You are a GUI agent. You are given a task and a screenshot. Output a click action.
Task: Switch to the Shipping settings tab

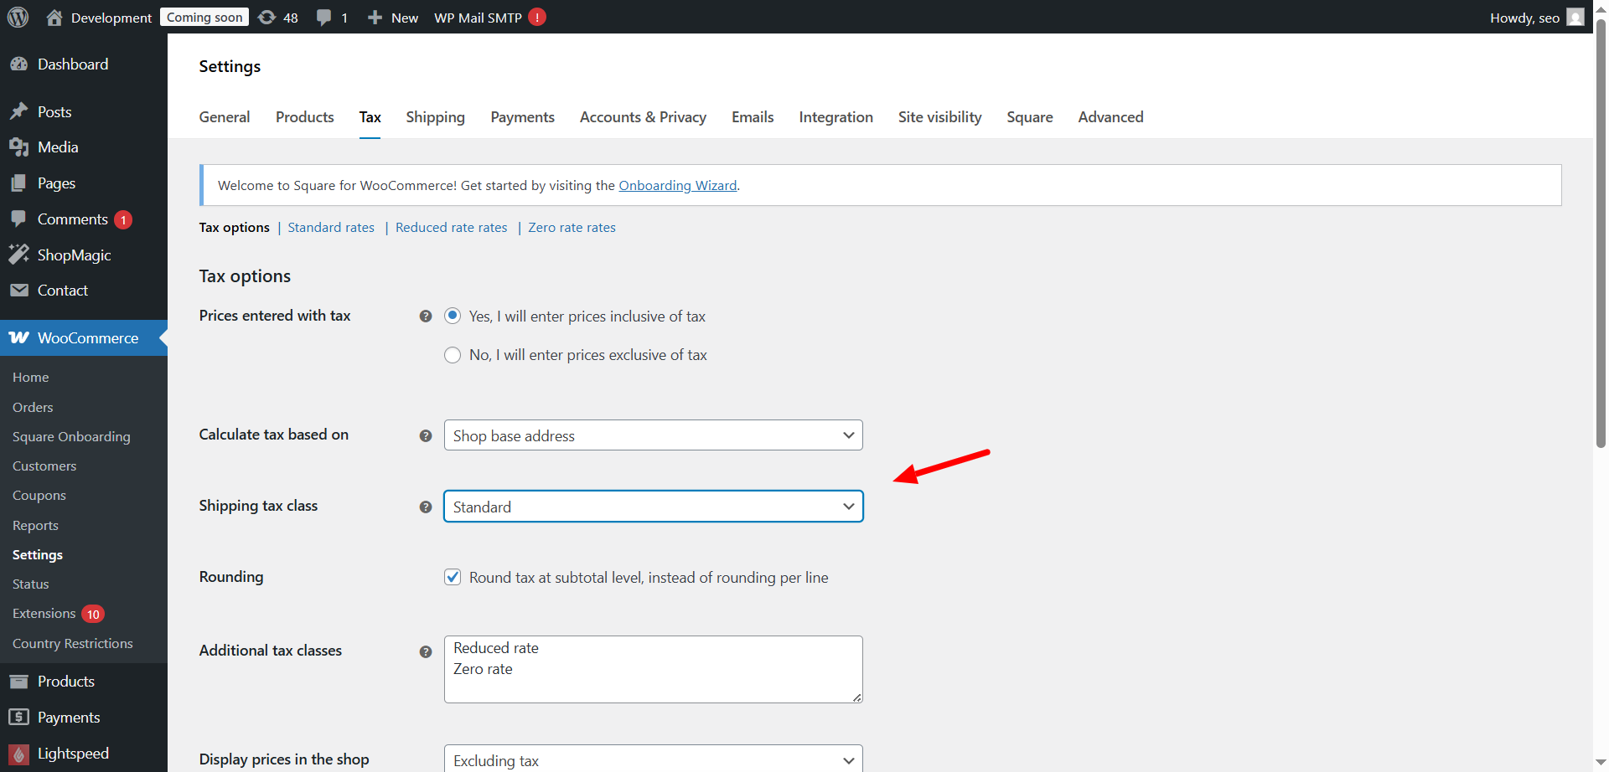[x=436, y=117]
